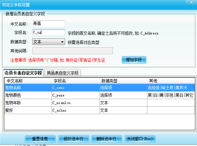
Task: Select the 宠物年龄 row
Action: [100, 103]
